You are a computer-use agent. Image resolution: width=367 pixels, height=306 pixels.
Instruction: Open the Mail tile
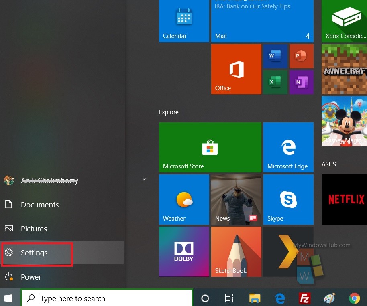pos(262,21)
